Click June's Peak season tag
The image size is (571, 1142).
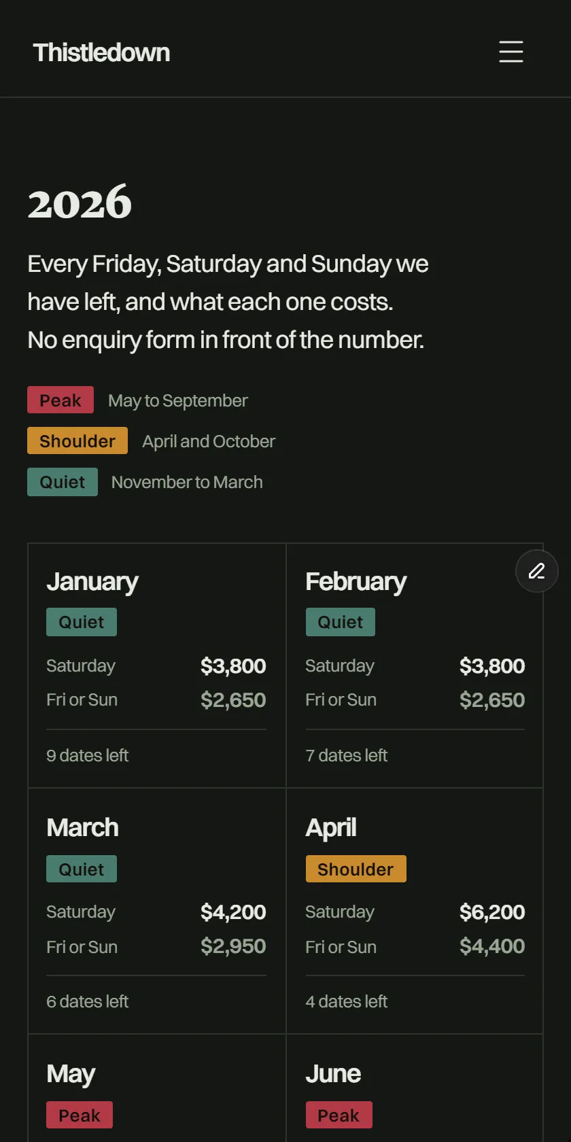[339, 1115]
